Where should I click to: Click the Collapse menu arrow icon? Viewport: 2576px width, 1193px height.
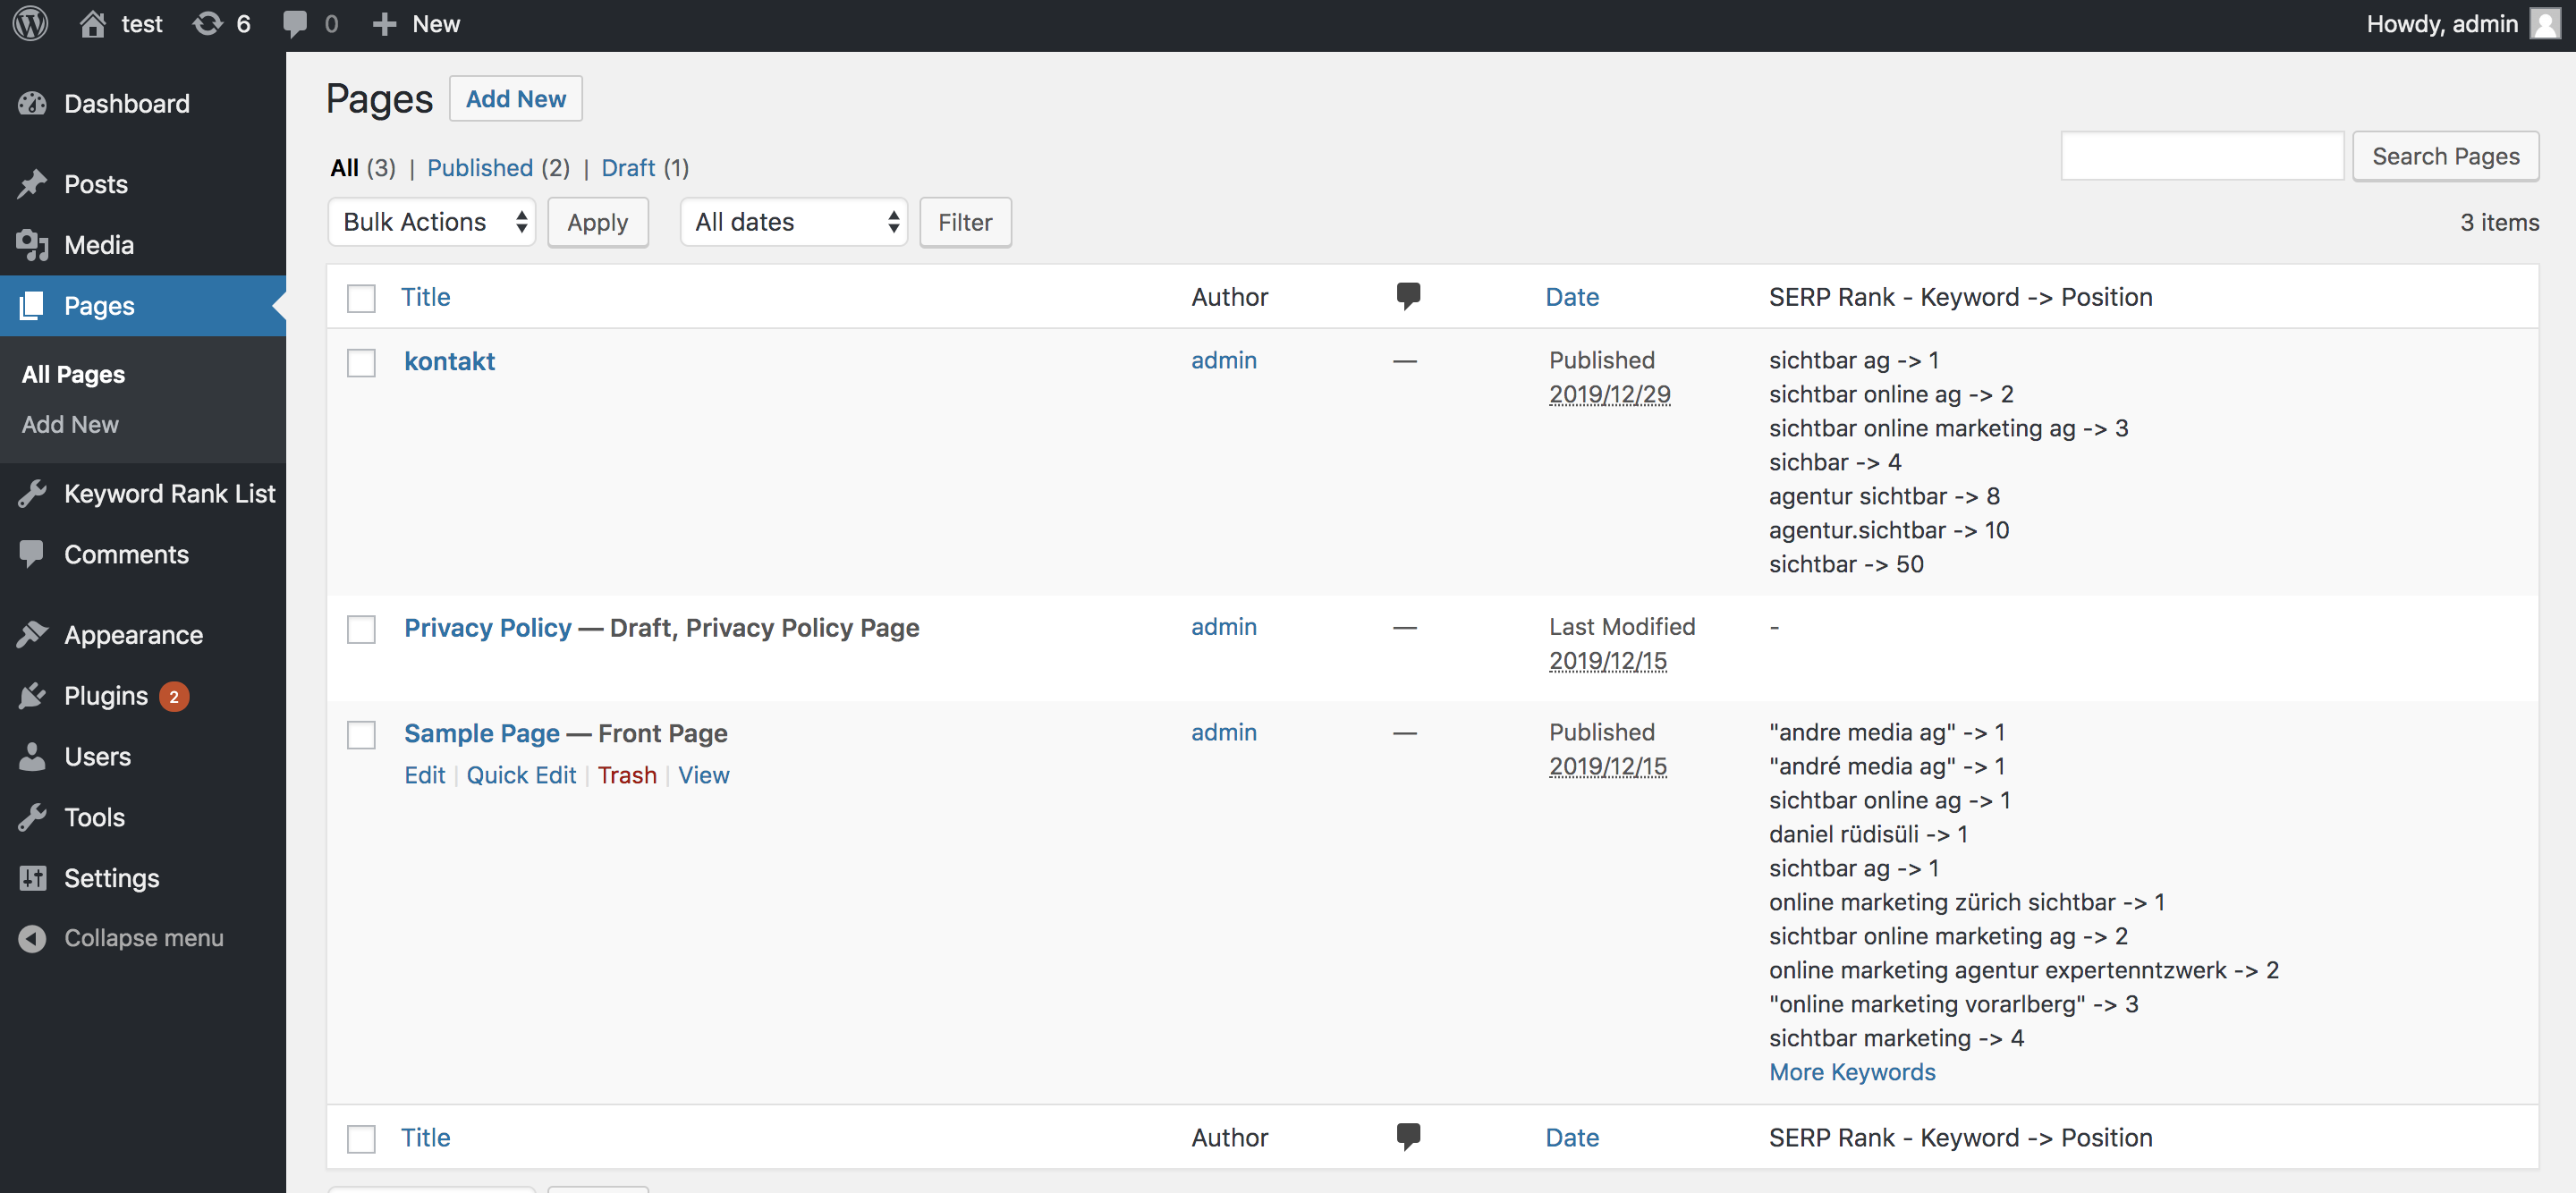point(32,938)
